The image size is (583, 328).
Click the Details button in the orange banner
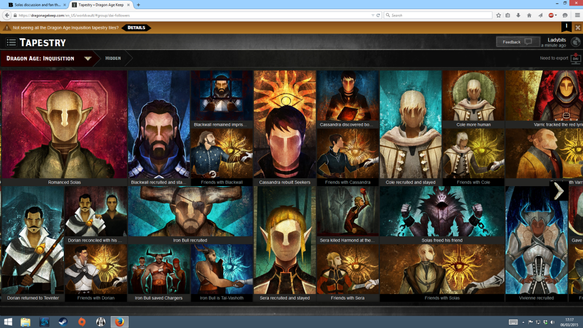(137, 26)
